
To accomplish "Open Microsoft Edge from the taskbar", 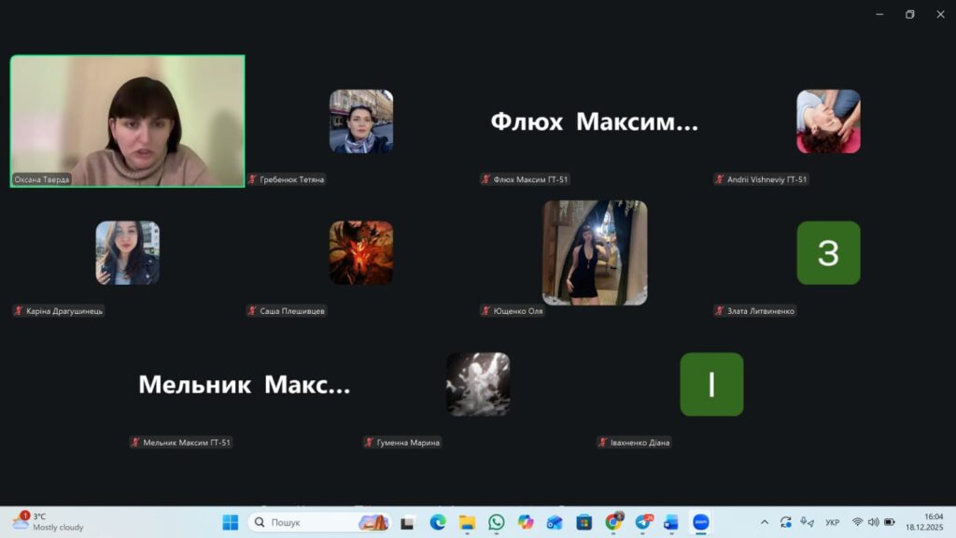I will 438,522.
